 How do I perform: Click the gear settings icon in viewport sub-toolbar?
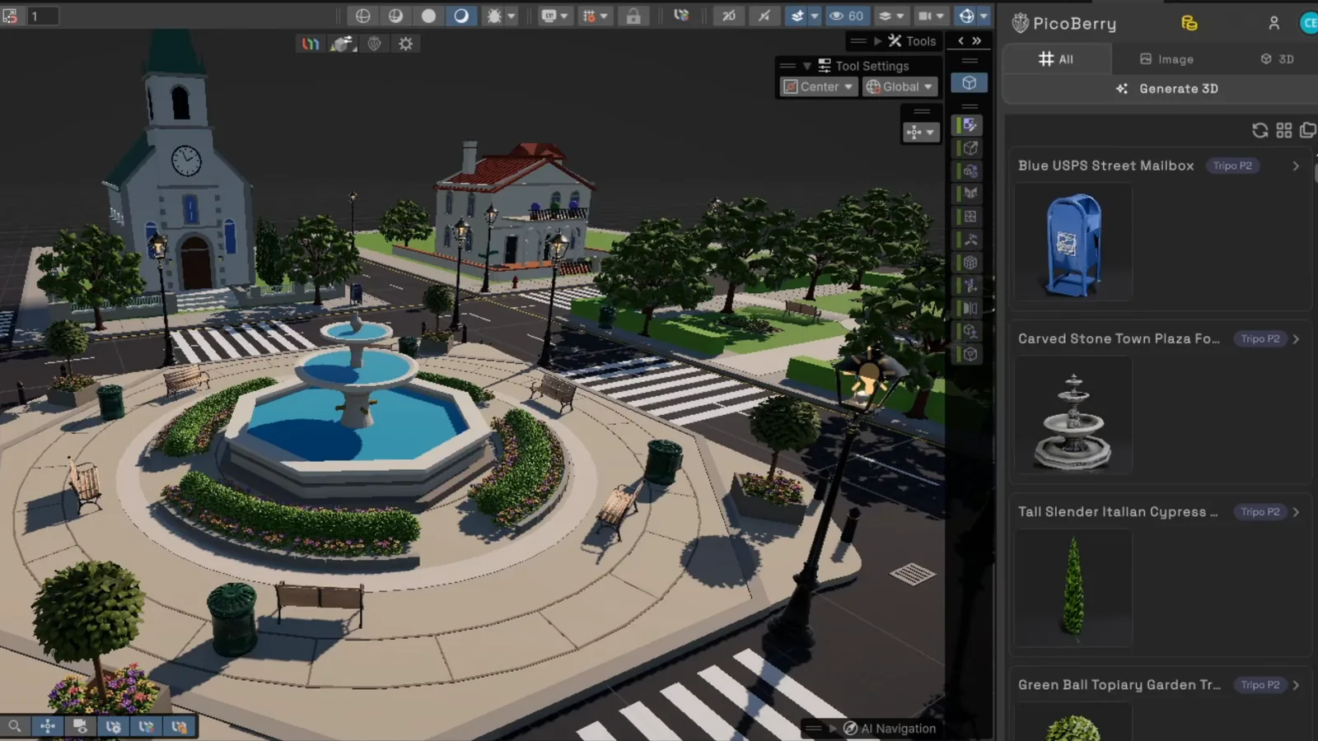(x=405, y=44)
